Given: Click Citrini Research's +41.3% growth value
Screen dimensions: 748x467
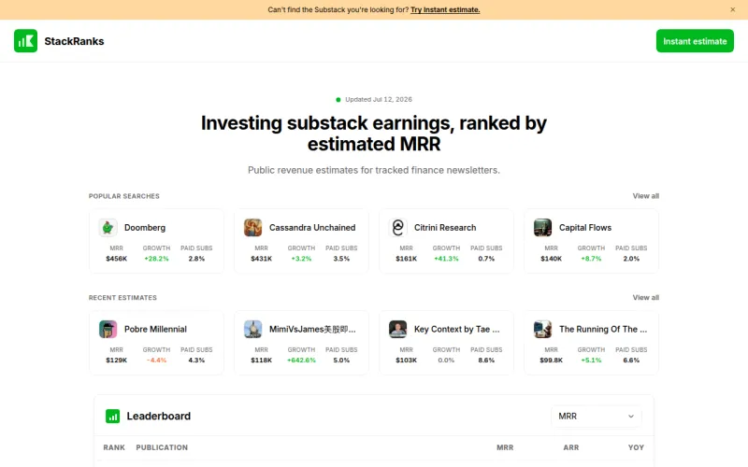Looking at the screenshot, I should point(446,259).
